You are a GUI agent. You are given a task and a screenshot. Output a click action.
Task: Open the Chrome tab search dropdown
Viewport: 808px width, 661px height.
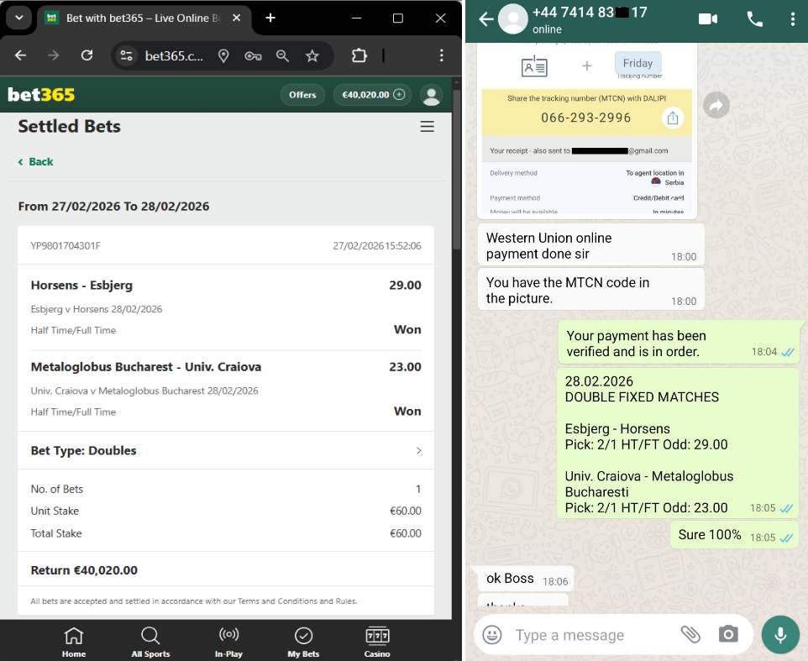[19, 18]
